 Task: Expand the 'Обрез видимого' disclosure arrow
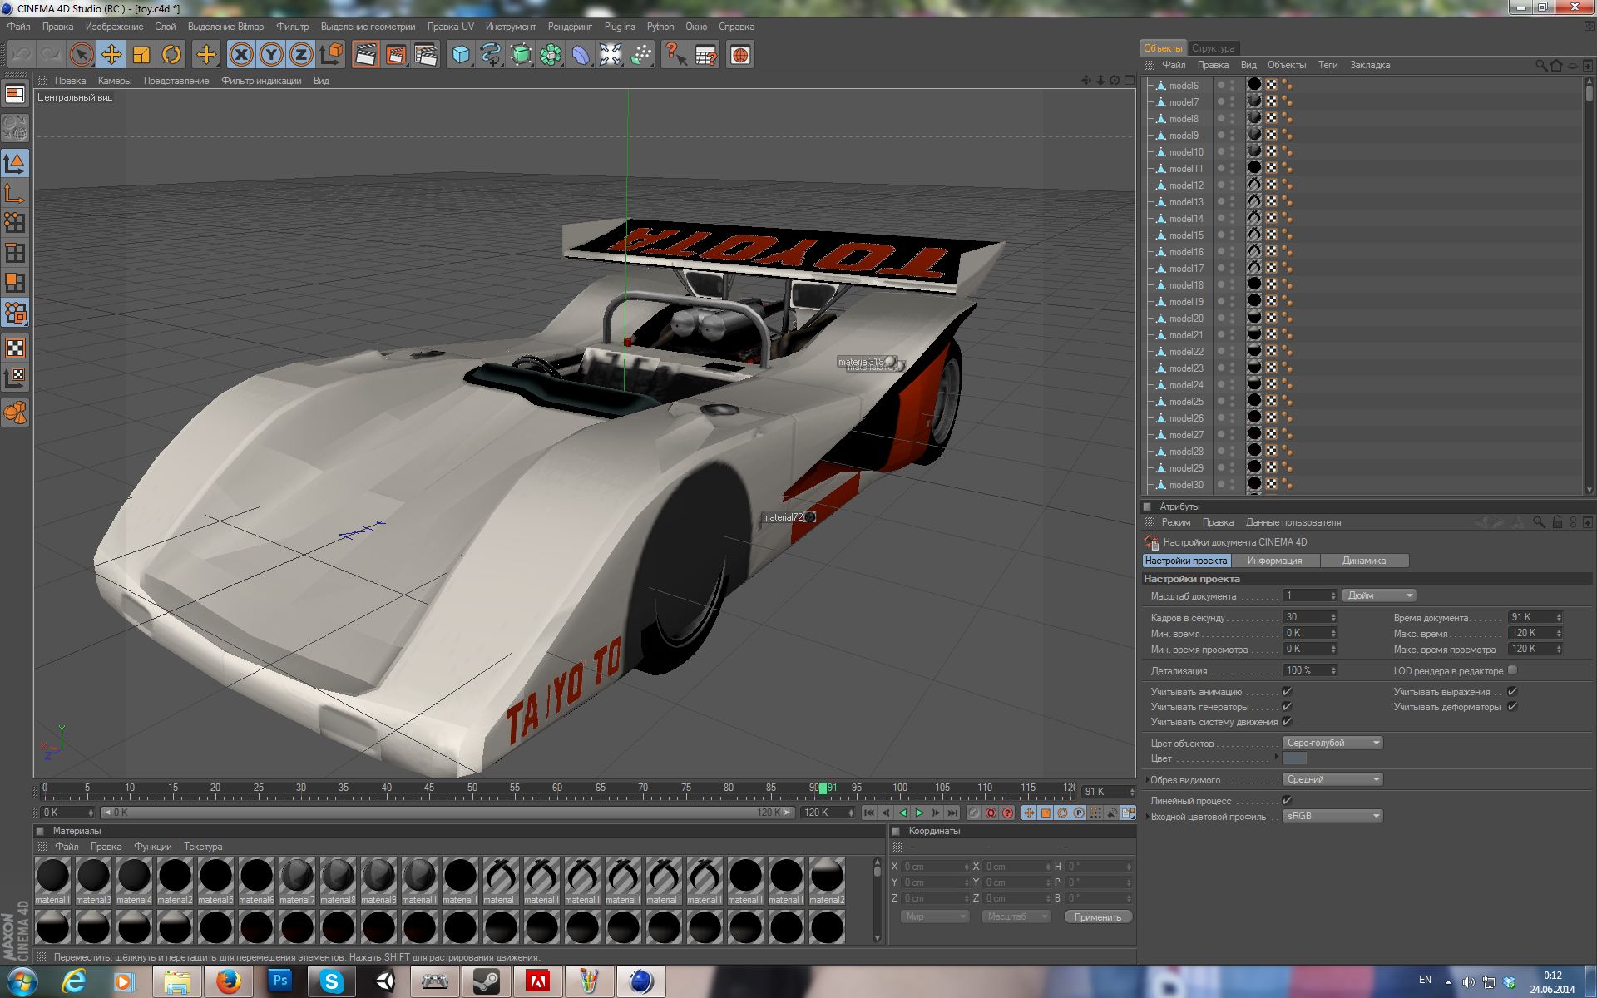click(x=1147, y=780)
